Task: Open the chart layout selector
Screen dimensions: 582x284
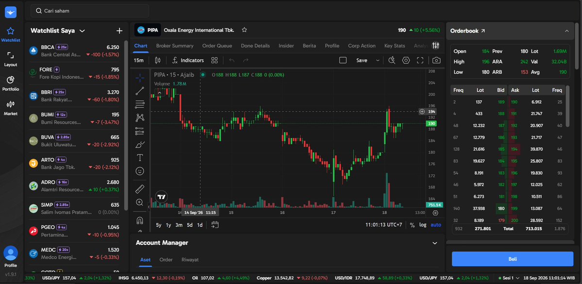Action: pyautogui.click(x=343, y=60)
